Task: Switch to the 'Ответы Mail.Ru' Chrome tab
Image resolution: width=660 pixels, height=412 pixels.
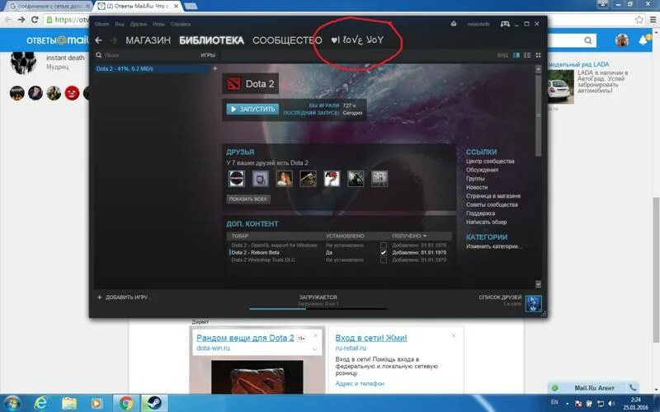Action: click(x=137, y=7)
